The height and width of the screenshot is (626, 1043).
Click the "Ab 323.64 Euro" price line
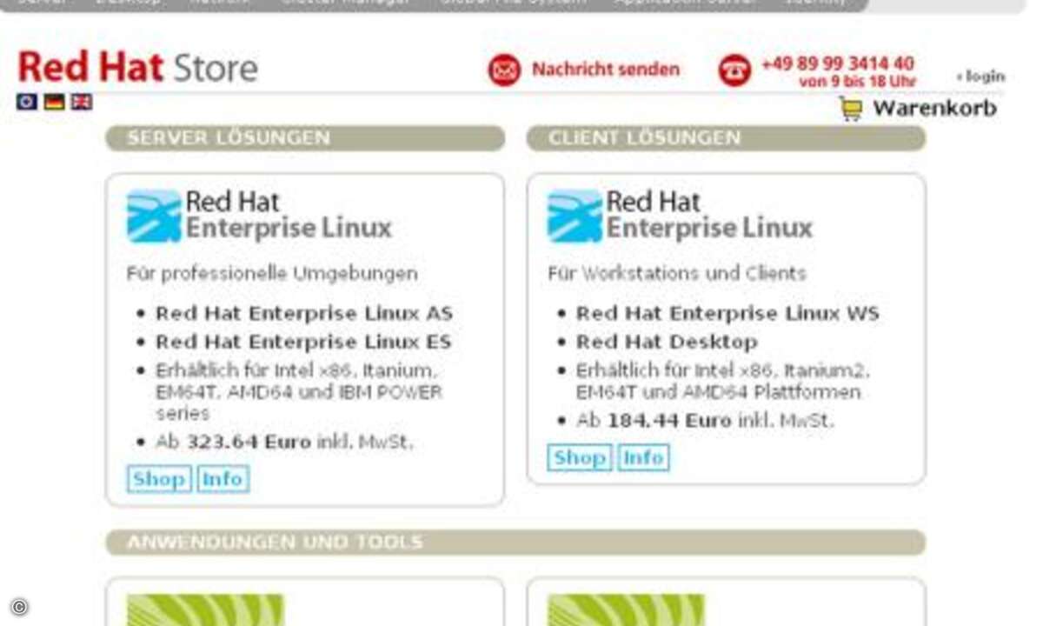pos(284,442)
